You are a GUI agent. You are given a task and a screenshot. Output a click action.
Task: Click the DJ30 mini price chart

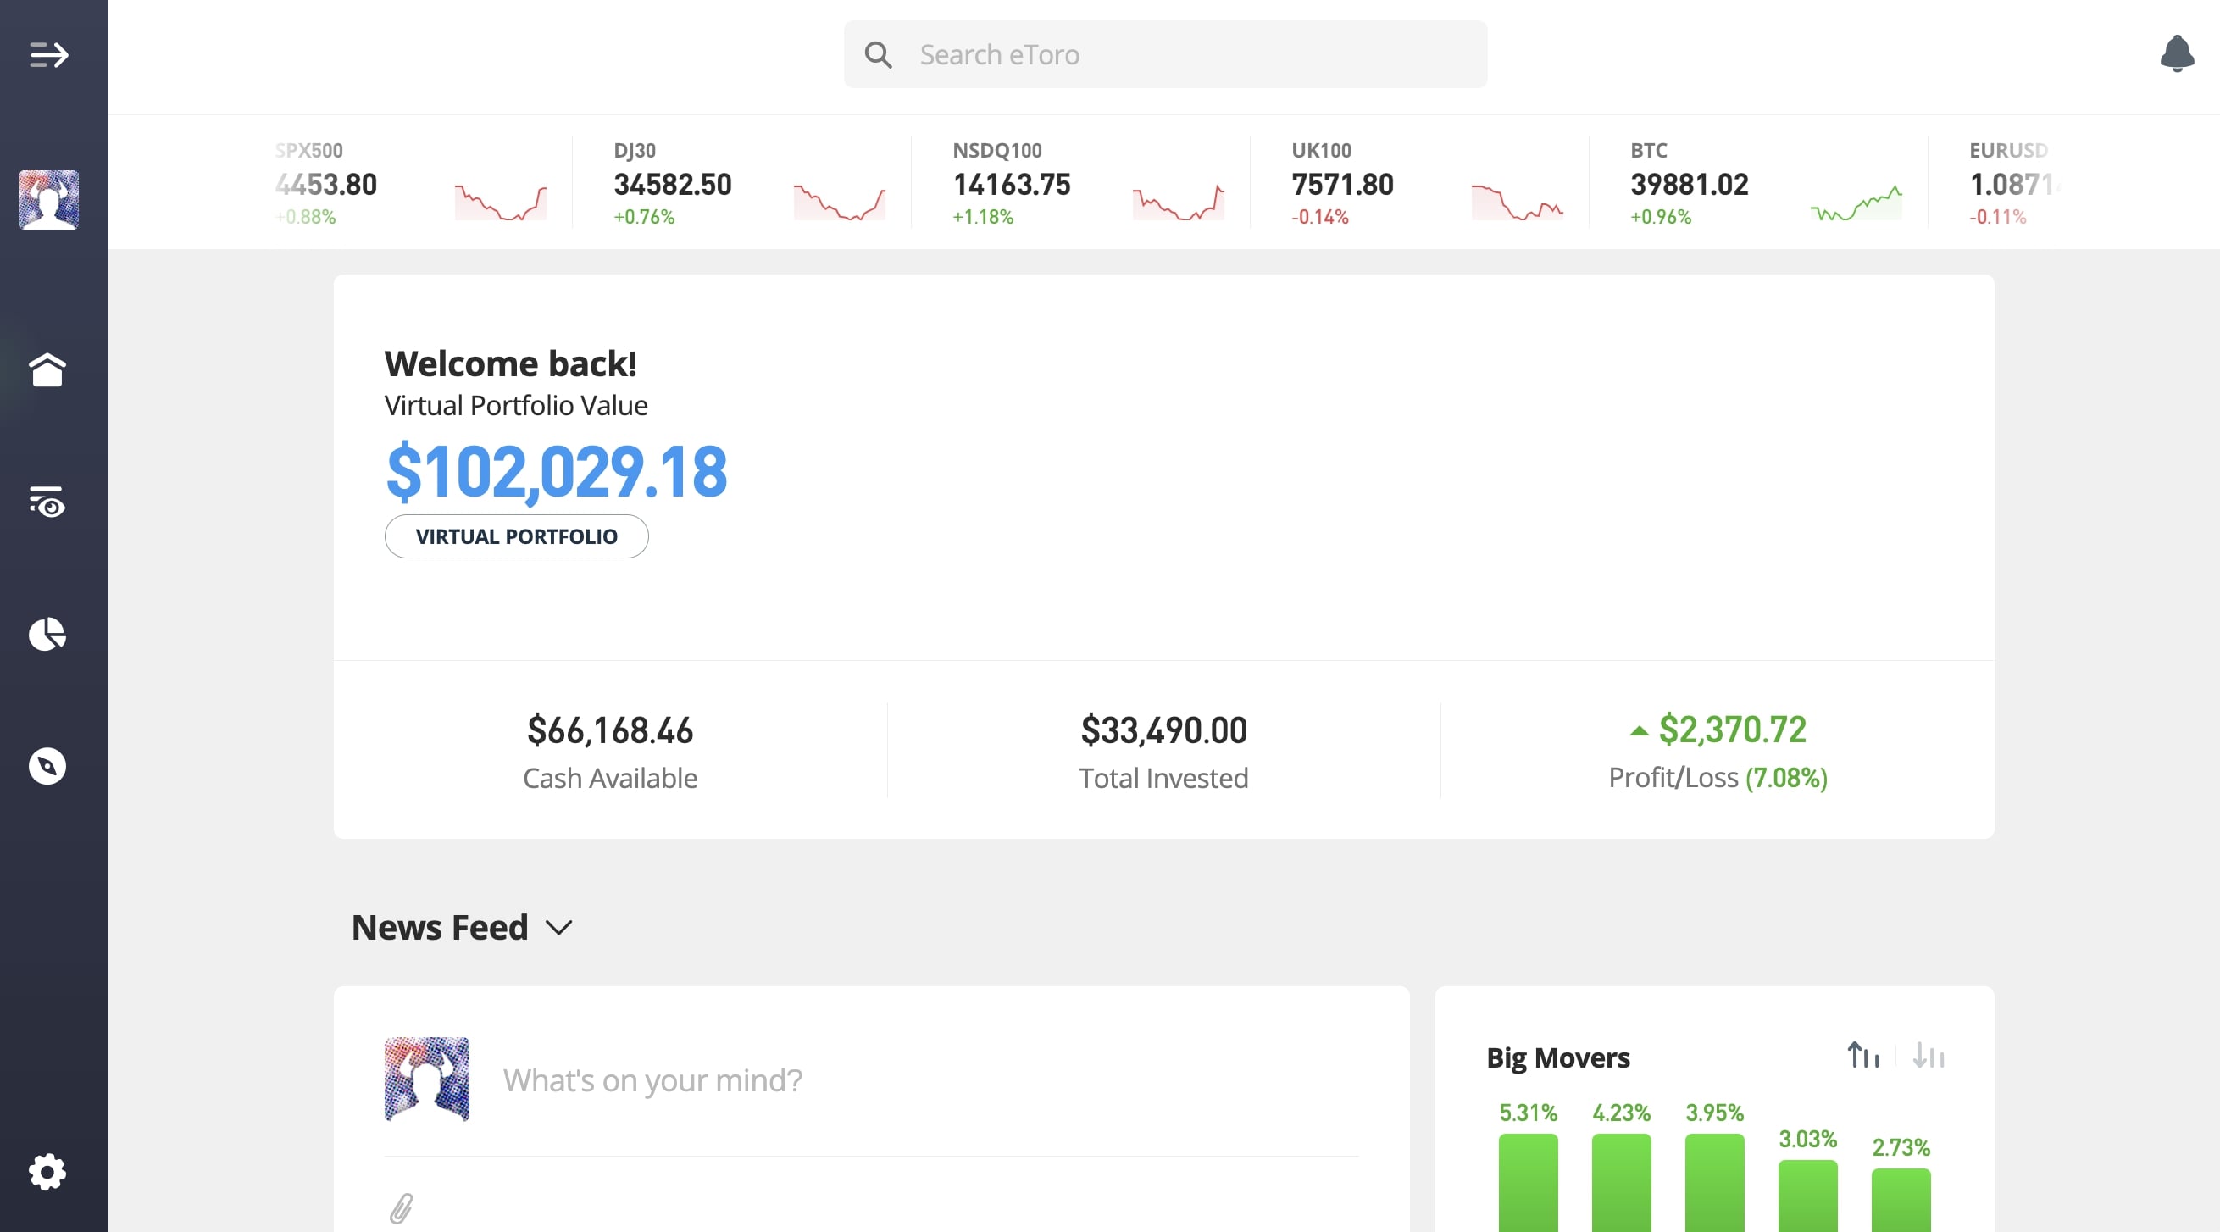pyautogui.click(x=840, y=203)
